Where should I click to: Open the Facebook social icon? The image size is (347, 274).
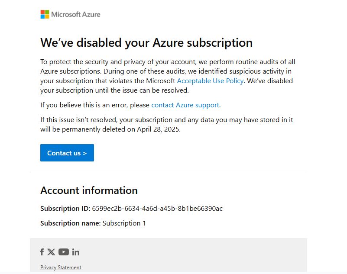click(x=42, y=252)
